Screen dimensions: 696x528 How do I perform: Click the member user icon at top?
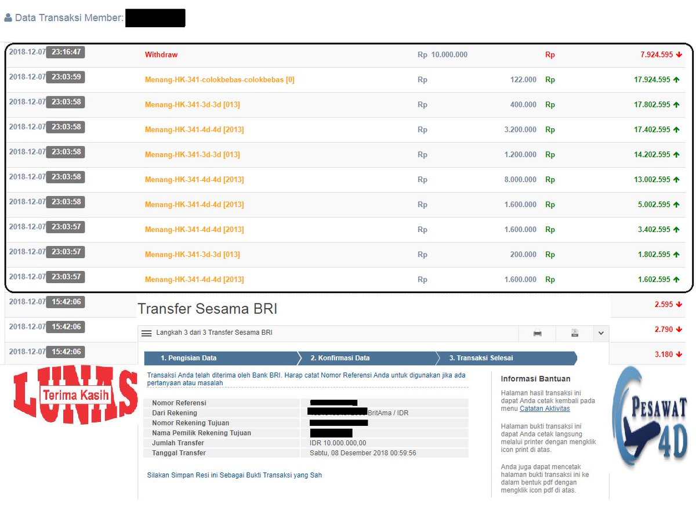pos(8,18)
